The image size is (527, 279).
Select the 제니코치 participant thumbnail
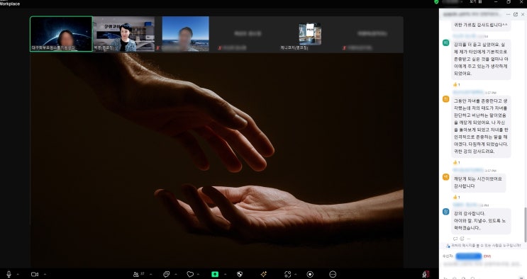310,34
